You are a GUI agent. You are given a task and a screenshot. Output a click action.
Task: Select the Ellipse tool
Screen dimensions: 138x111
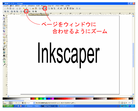4,34
